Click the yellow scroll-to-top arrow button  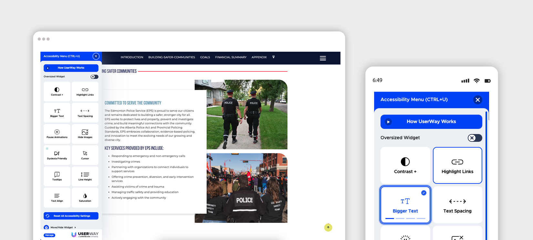(x=328, y=227)
